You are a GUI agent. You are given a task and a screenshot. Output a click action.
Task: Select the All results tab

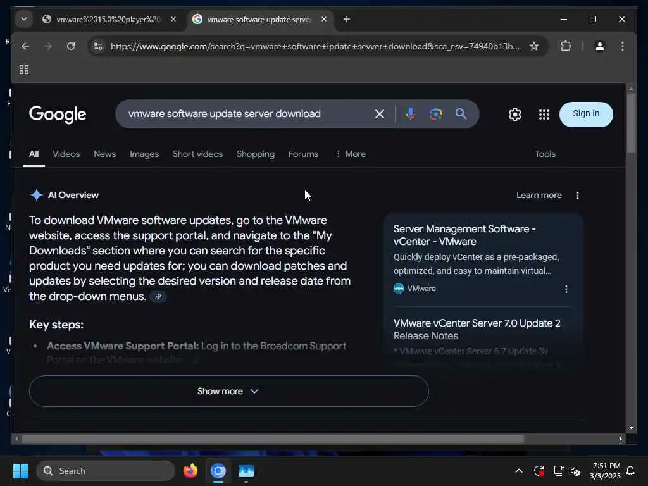pyautogui.click(x=34, y=154)
